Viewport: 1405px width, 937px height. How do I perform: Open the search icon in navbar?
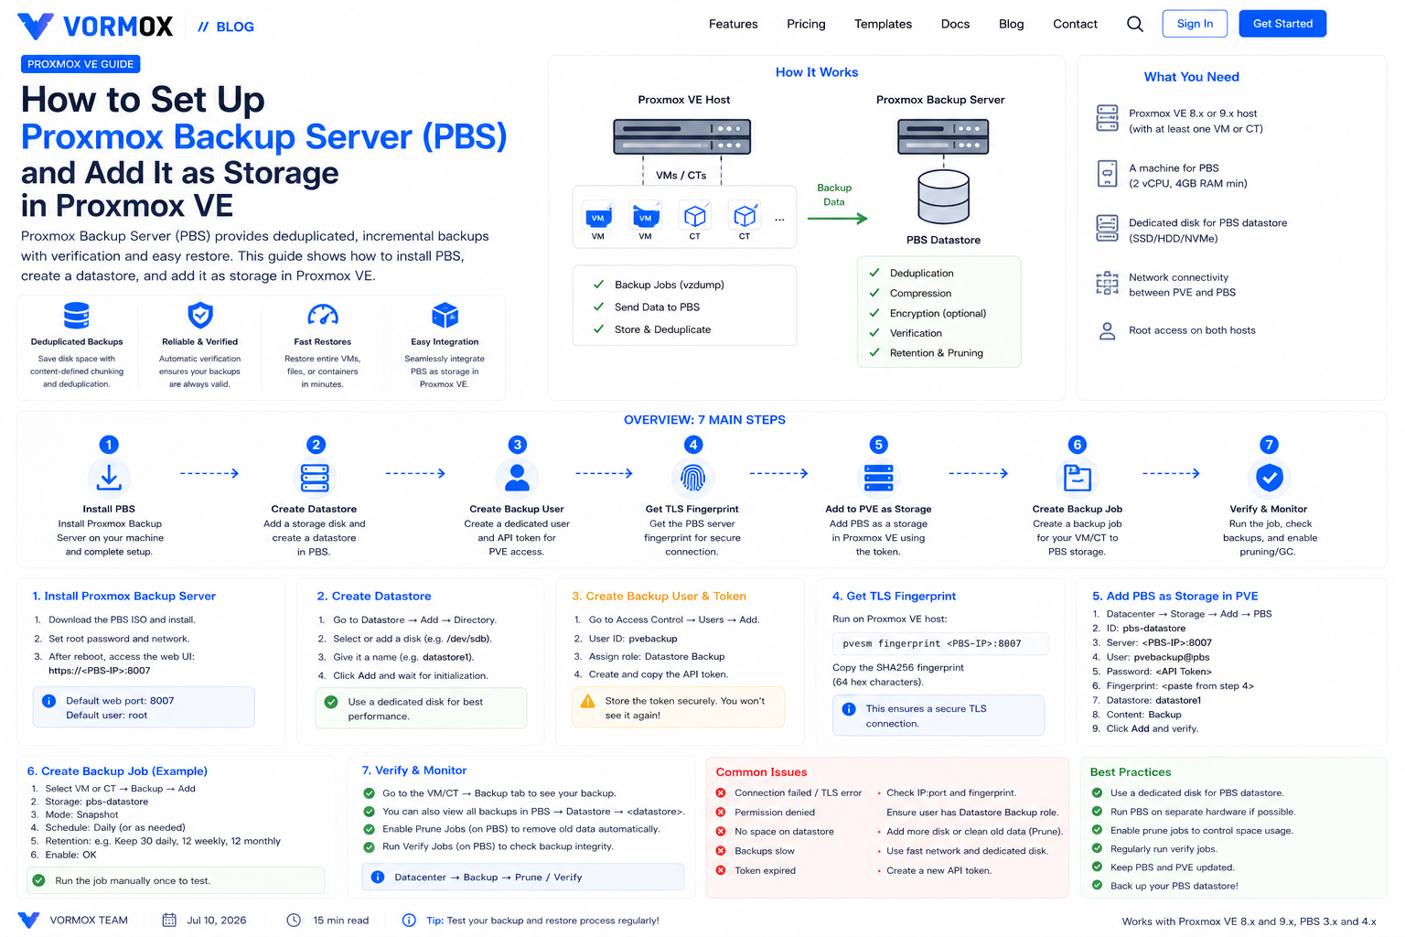1134,24
